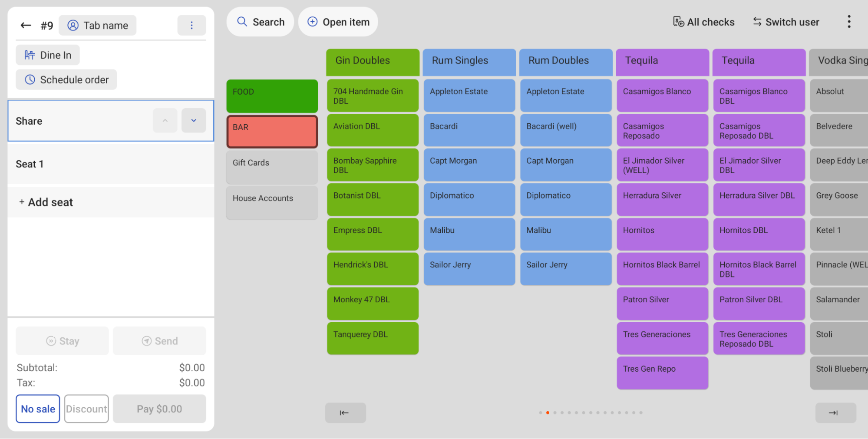
Task: Click the customer icon next to Tab name
Action: click(72, 25)
